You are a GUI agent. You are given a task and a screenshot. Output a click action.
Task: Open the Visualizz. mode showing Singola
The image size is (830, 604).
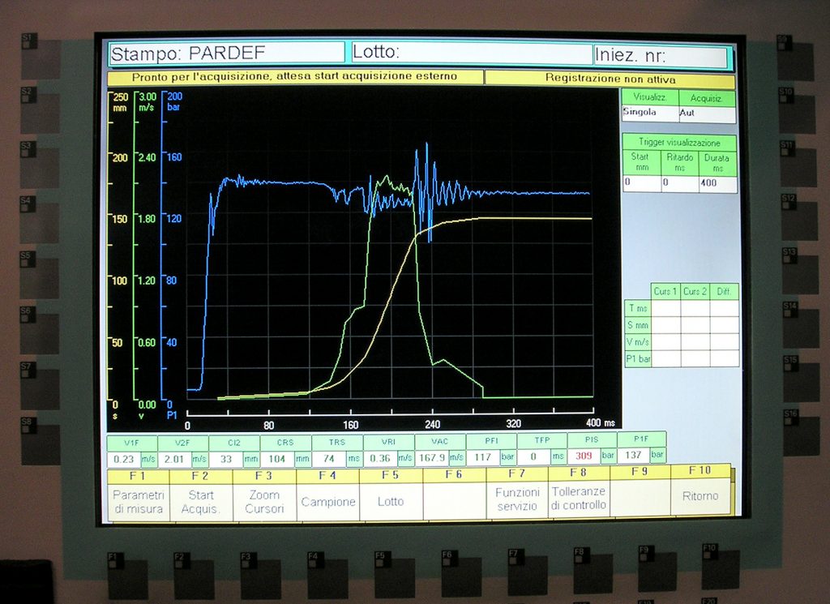coord(648,114)
